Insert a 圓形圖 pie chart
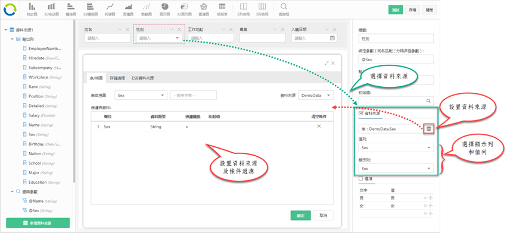The width and height of the screenshot is (507, 233). pyautogui.click(x=165, y=10)
